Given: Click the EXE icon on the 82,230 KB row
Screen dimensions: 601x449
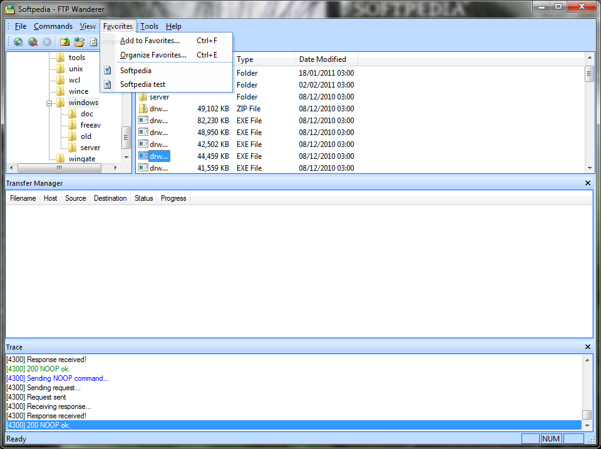Looking at the screenshot, I should [x=143, y=121].
